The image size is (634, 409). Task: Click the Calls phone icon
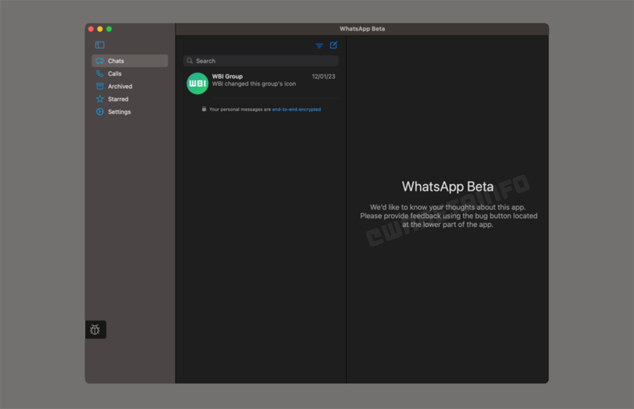click(100, 74)
